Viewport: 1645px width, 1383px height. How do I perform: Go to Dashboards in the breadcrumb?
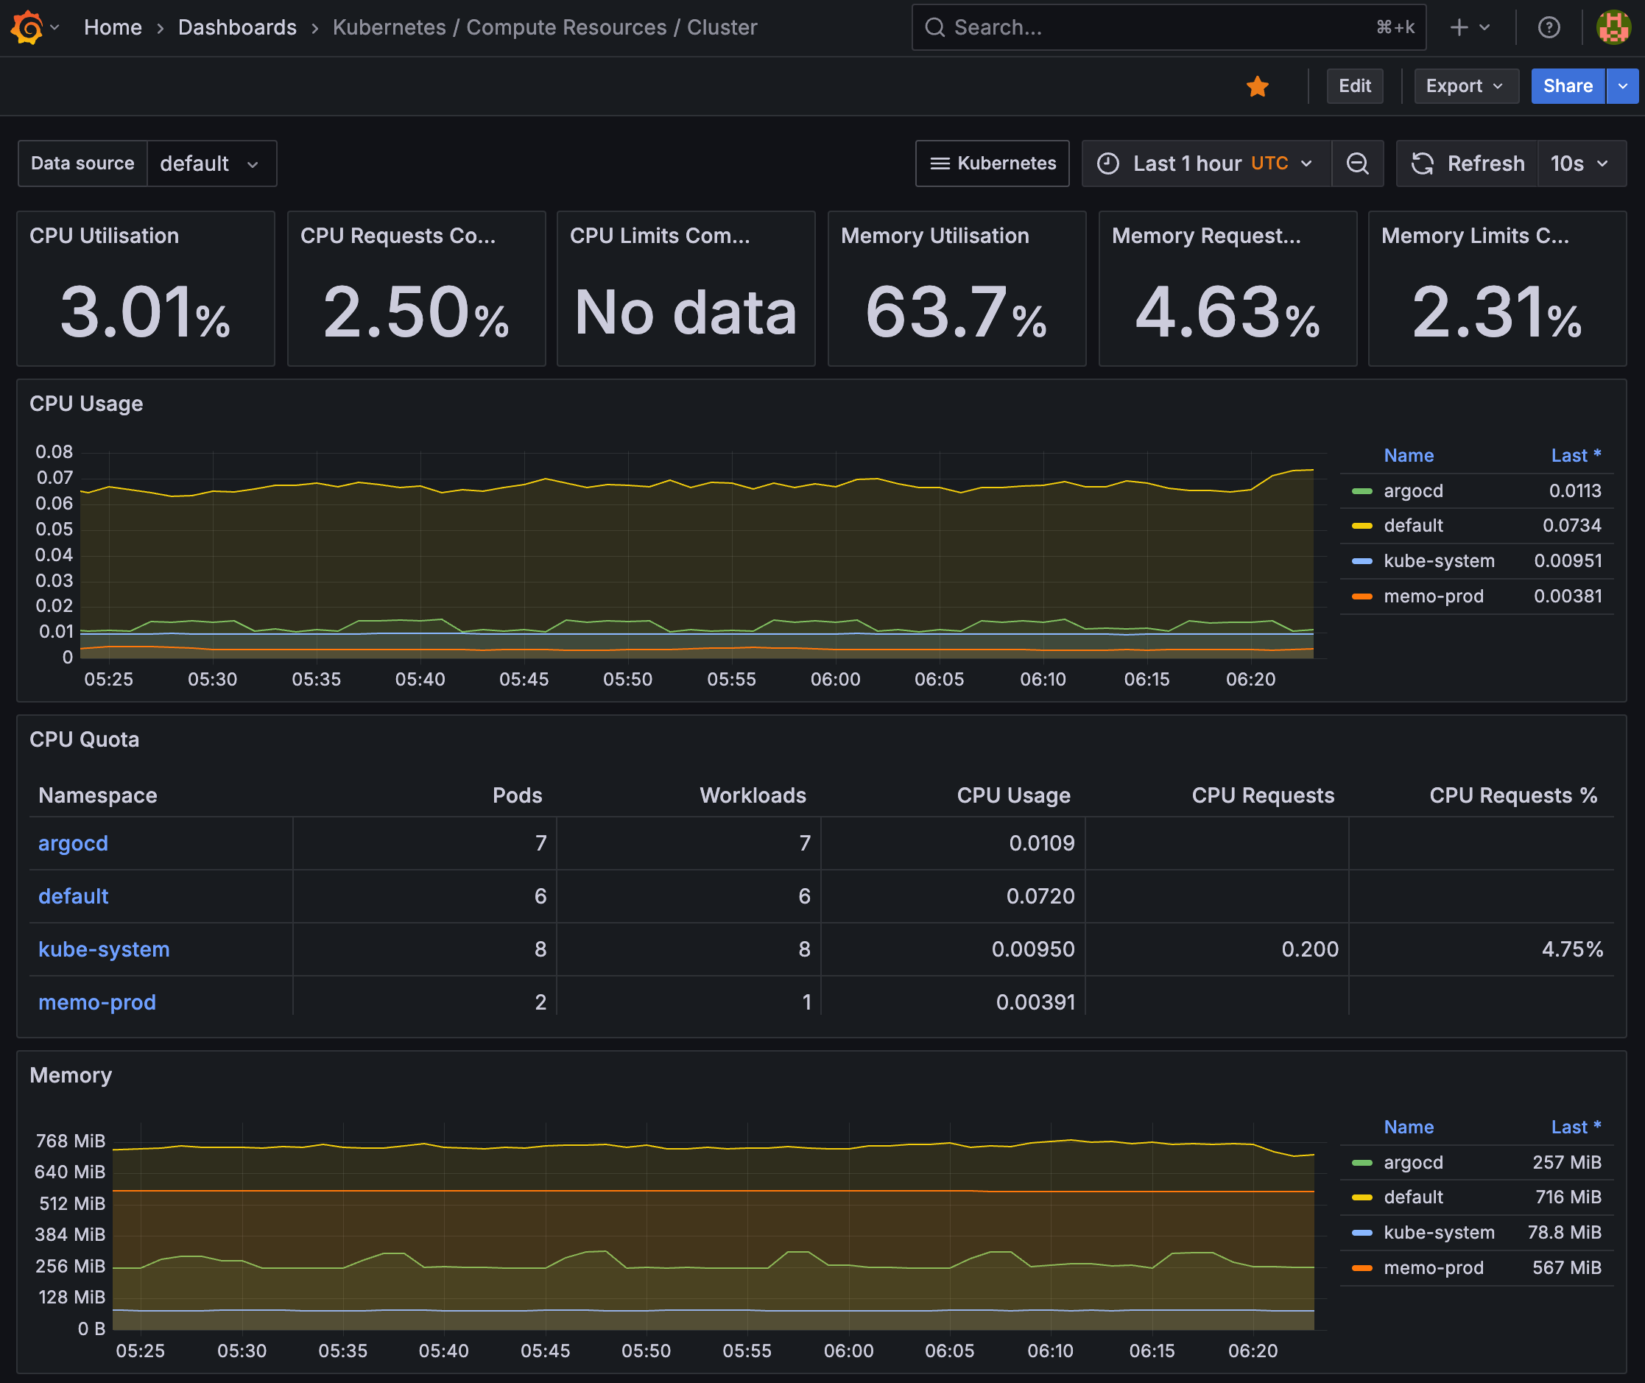click(237, 27)
